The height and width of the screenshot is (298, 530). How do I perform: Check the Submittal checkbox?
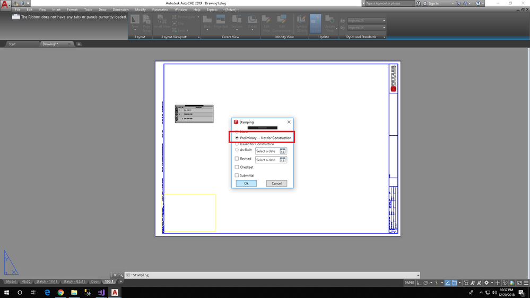[237, 176]
